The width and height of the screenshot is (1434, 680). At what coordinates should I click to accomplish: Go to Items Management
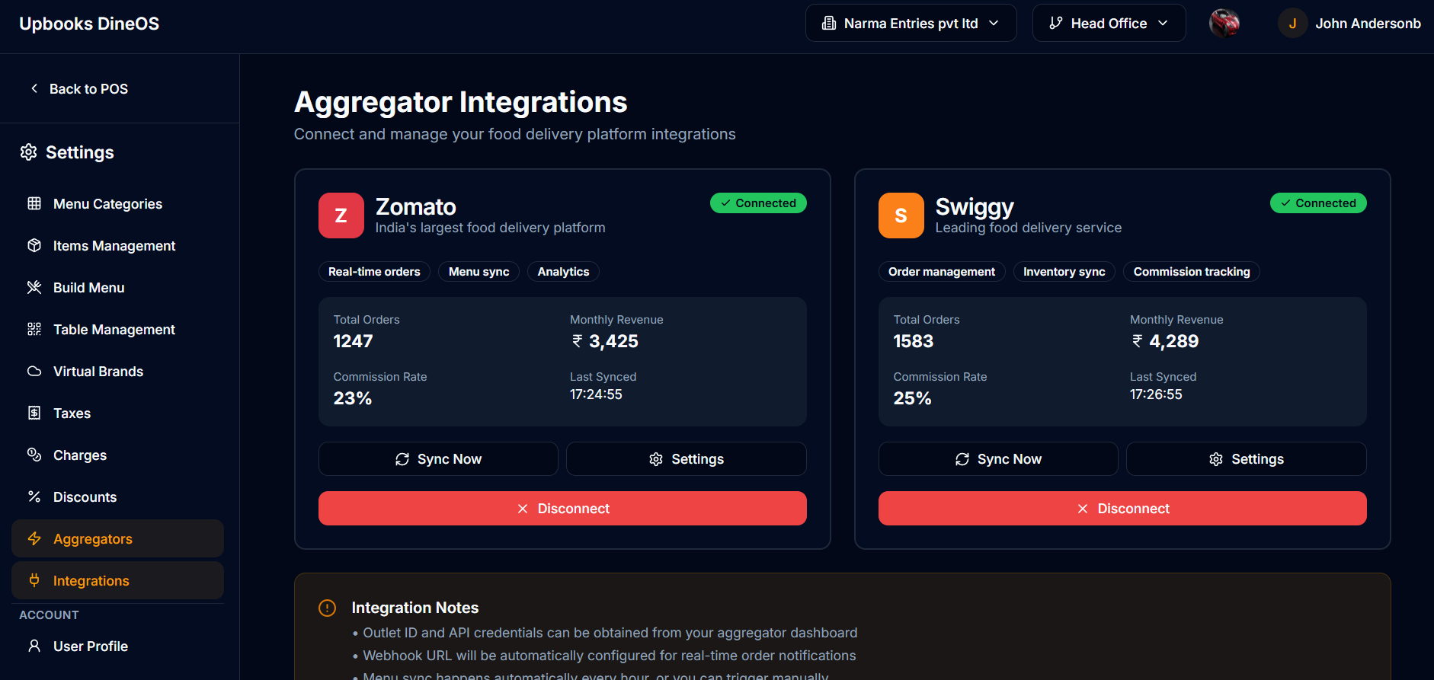[118, 245]
